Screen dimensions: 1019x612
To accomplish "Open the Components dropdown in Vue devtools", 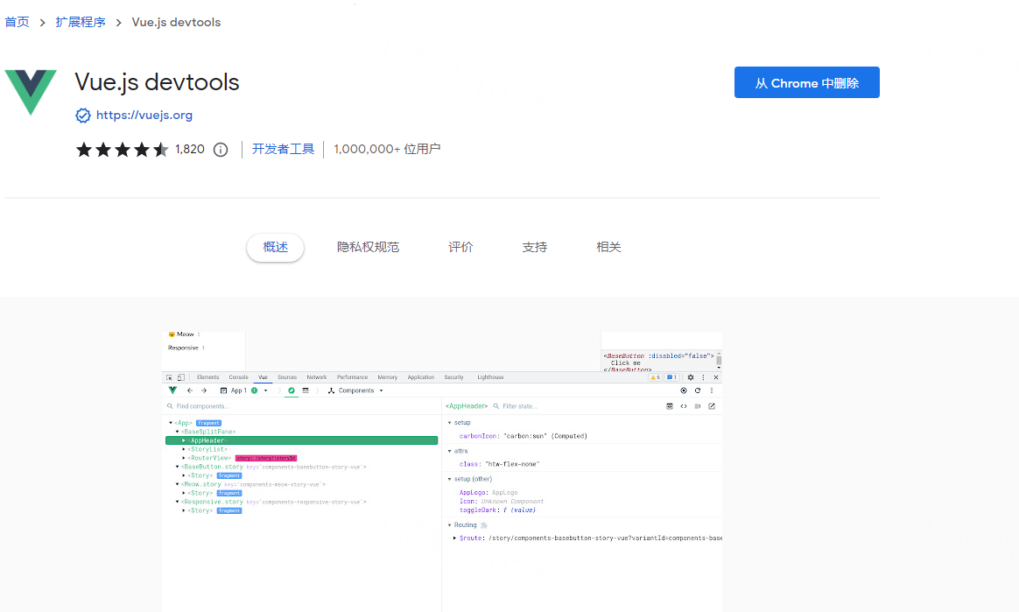I will pos(355,390).
